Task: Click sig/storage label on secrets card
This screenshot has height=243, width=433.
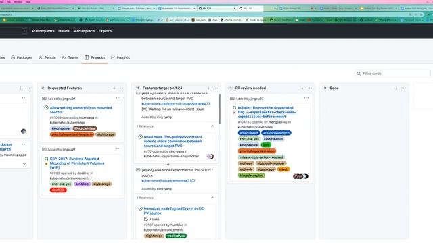Action: coord(106,134)
